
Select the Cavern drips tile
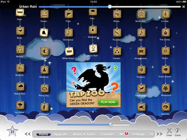point(117,51)
